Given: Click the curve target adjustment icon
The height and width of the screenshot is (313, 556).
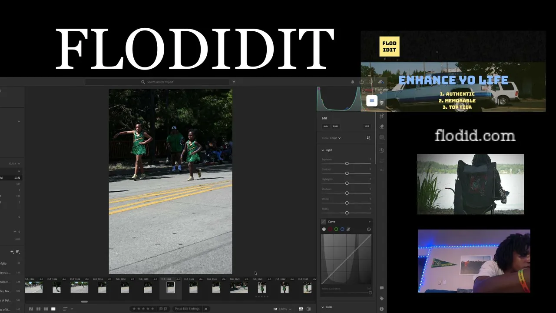Looking at the screenshot, I should coord(369,229).
